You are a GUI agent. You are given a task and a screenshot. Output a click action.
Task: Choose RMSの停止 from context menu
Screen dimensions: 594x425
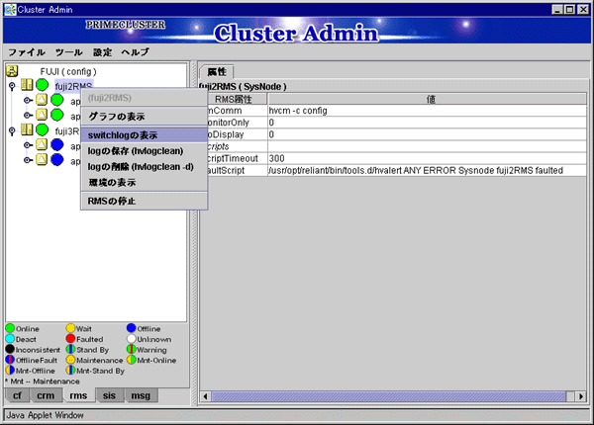(144, 202)
